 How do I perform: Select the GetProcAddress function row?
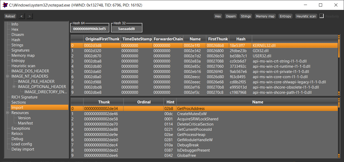click(x=204, y=109)
